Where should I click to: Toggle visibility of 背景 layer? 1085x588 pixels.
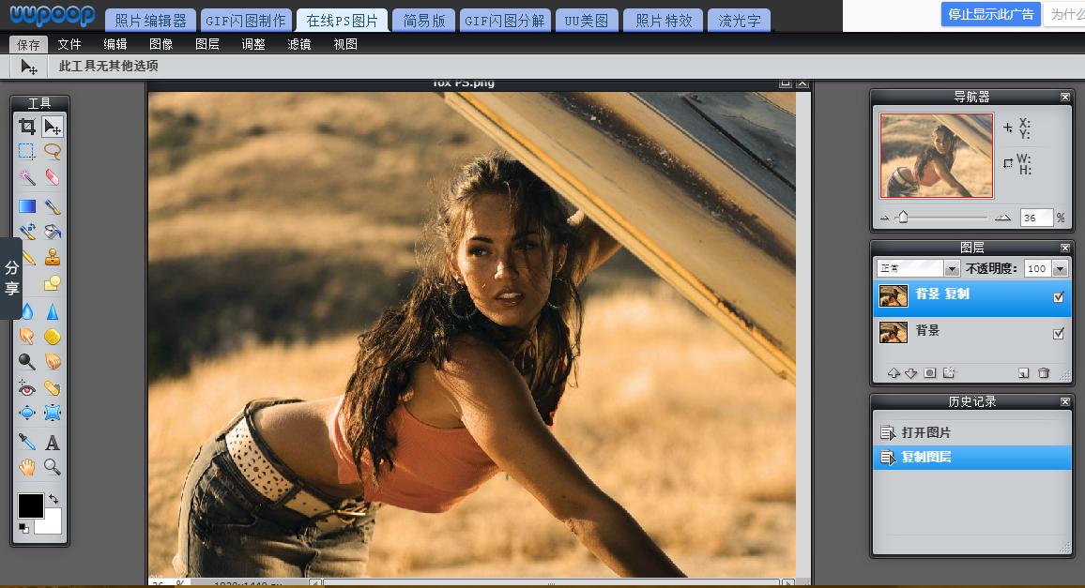pos(1059,333)
